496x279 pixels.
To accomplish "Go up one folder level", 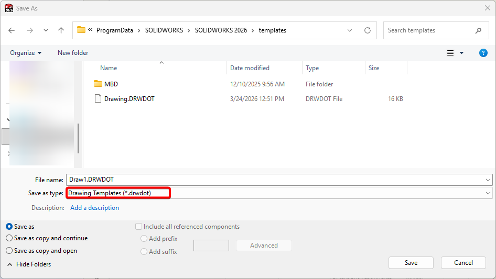I will pyautogui.click(x=61, y=30).
